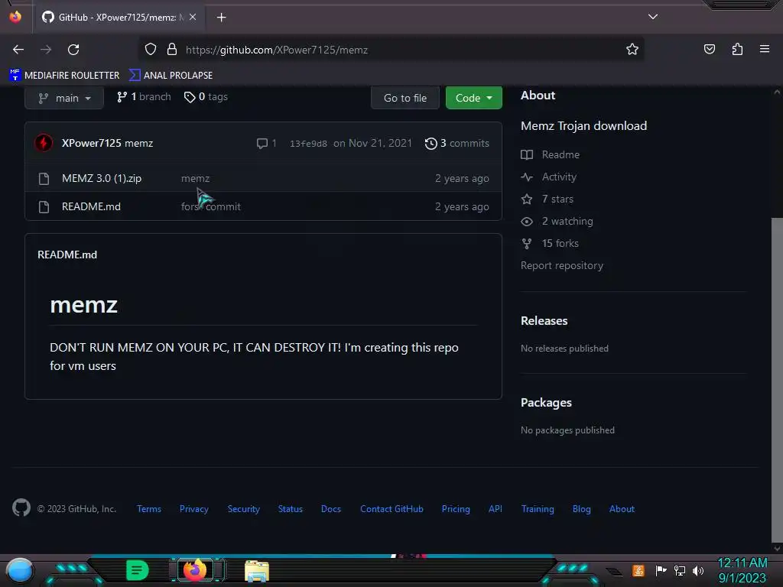Open Status footer link
Screen dimensions: 783x587
[290, 508]
